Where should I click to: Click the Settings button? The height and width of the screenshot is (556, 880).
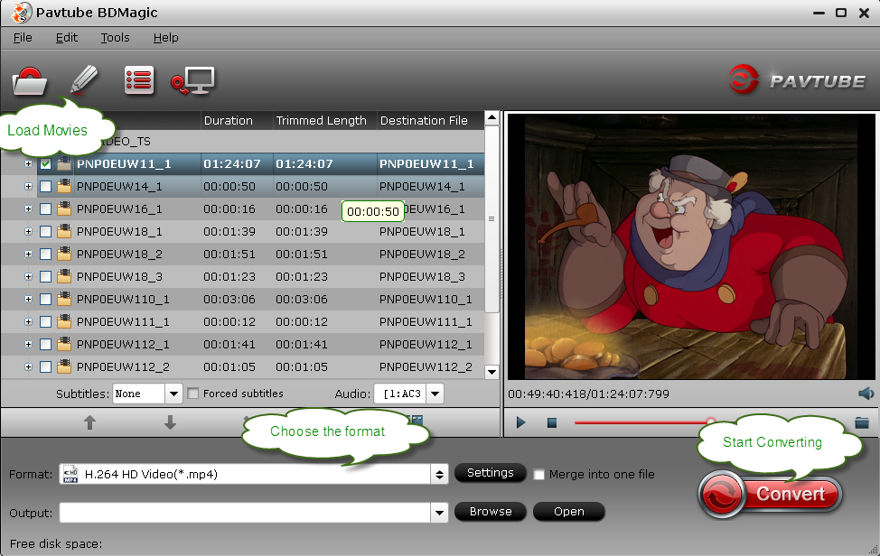pos(490,472)
